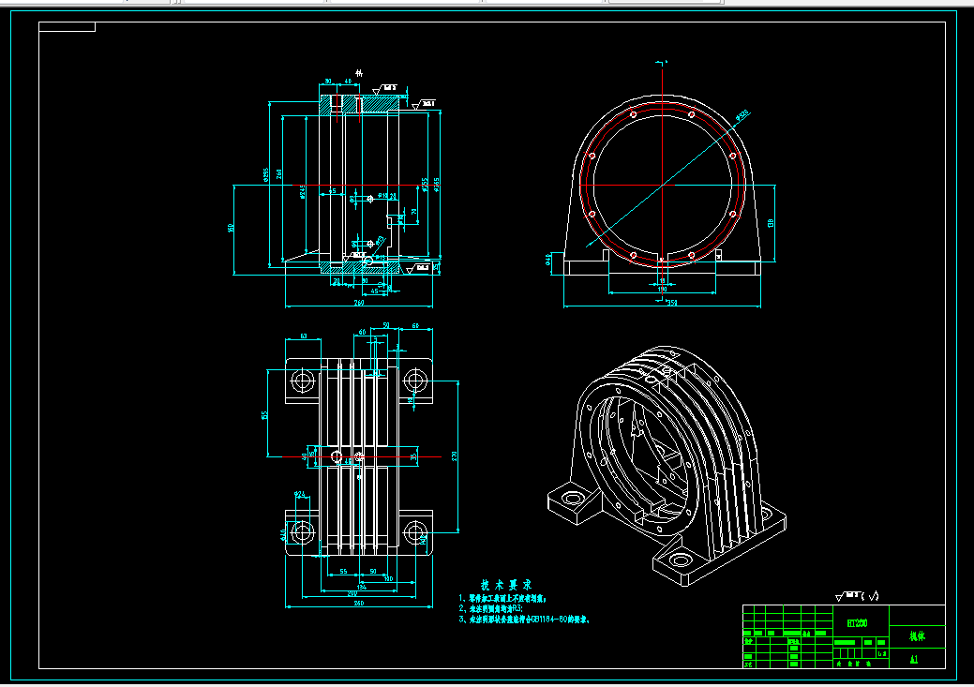Select the left base hole in isometric view
This screenshot has height=687, width=974.
572,498
